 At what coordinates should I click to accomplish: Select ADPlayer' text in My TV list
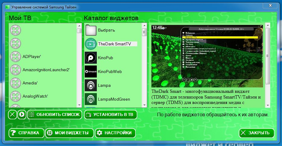pos(32,56)
